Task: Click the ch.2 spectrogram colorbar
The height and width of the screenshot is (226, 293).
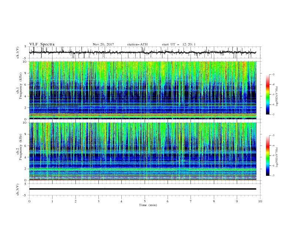Action: coord(268,155)
